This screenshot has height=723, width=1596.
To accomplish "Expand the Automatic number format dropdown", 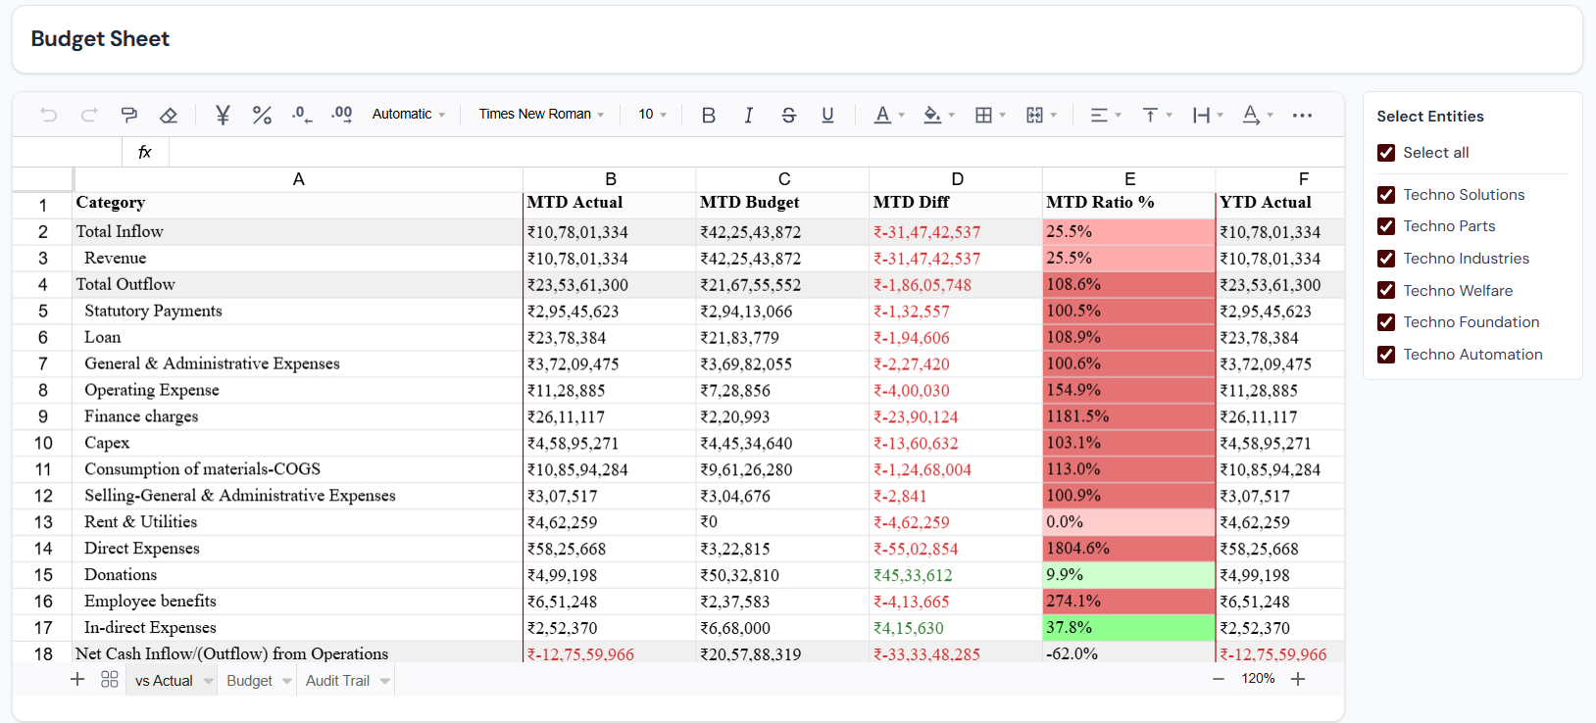I will (x=408, y=115).
